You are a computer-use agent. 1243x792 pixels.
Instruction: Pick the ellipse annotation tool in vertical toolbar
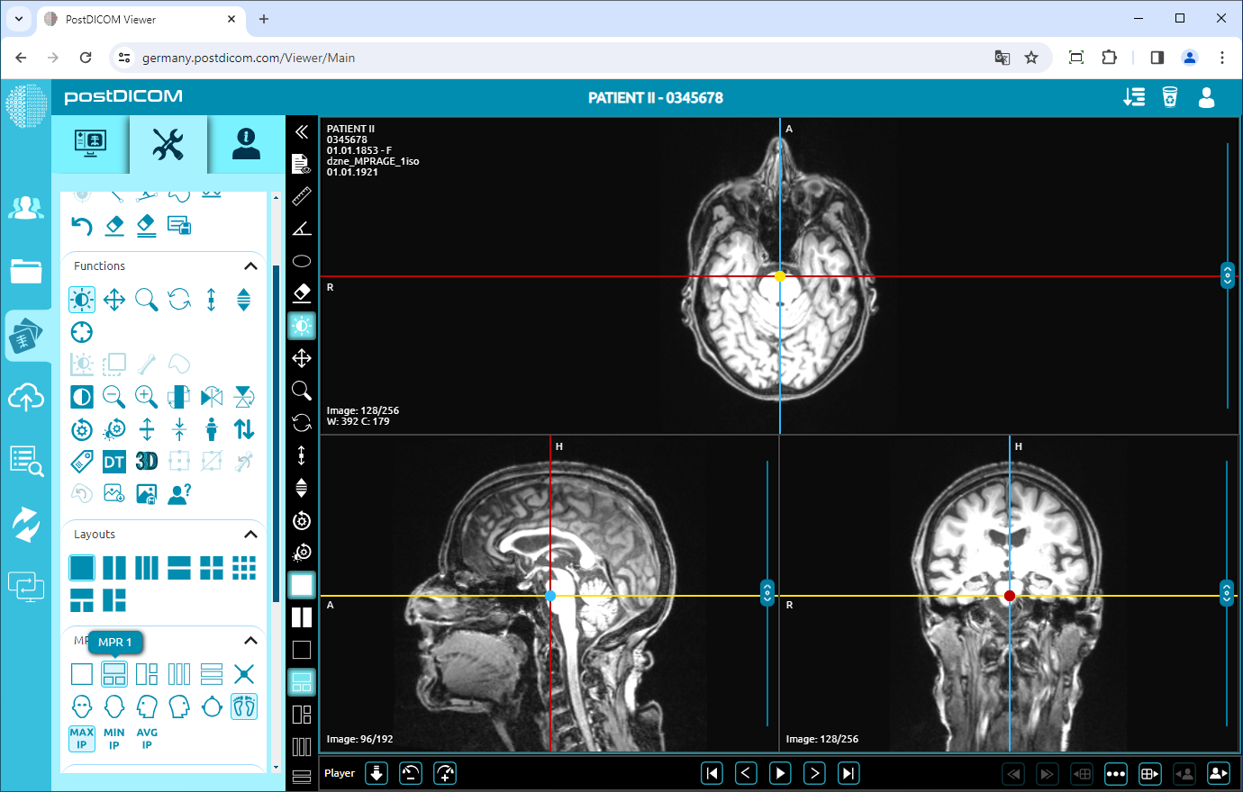point(302,261)
